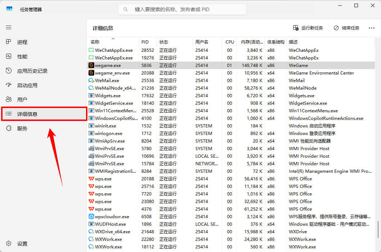Viewport: 381px width, 252px height.
Task: Click Run new task (运行新任务) button
Action: pyautogui.click(x=308, y=28)
